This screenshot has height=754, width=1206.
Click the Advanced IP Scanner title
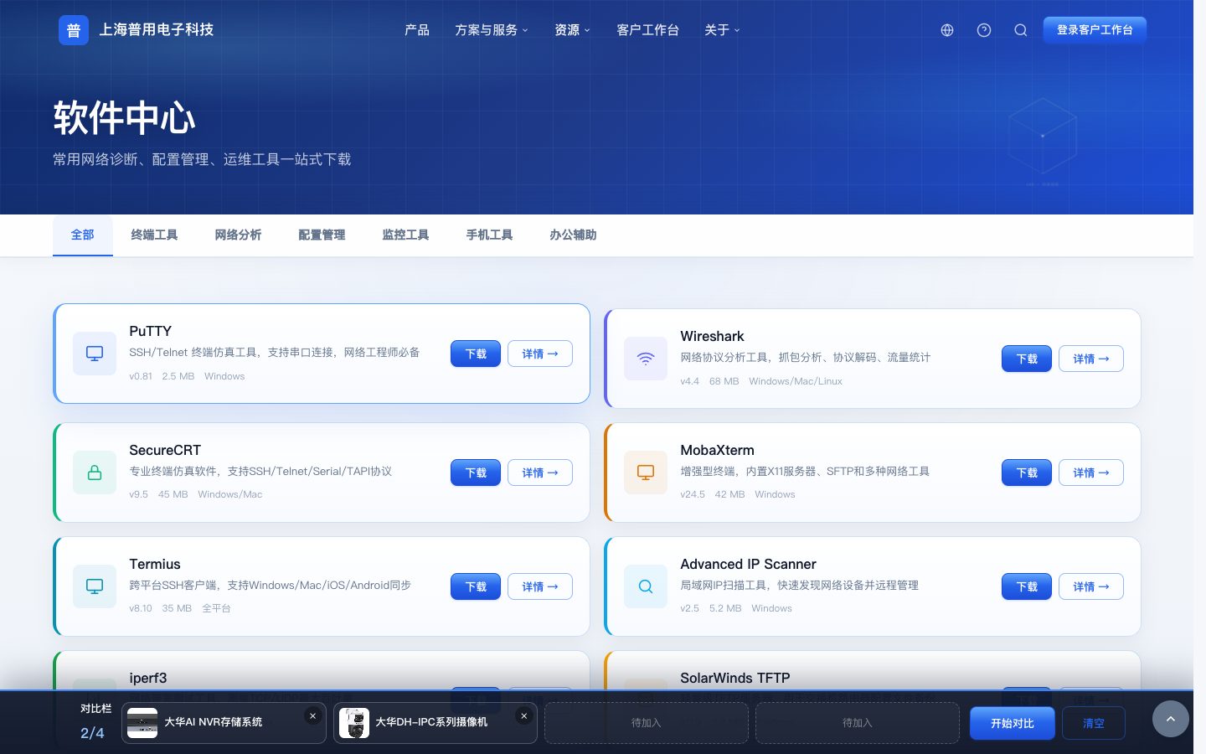pyautogui.click(x=748, y=564)
